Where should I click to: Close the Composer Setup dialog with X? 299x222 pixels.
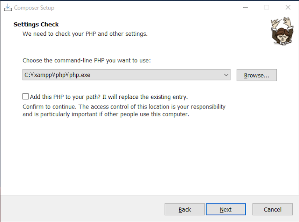point(288,8)
